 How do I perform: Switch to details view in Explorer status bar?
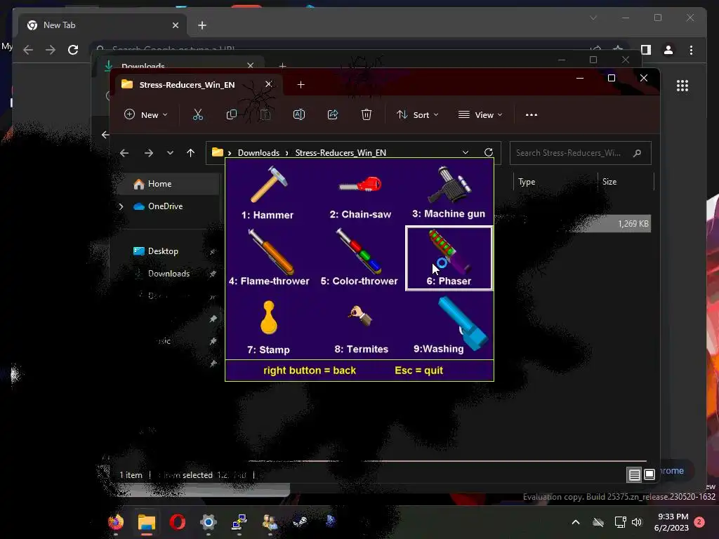click(634, 475)
